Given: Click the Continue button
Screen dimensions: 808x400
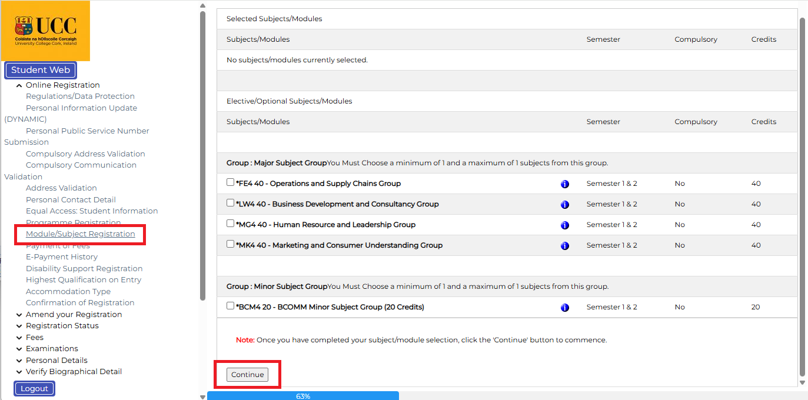Looking at the screenshot, I should [247, 375].
